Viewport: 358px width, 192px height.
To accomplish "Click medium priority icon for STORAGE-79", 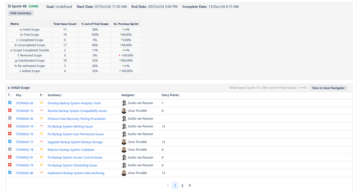I will click(42, 165).
